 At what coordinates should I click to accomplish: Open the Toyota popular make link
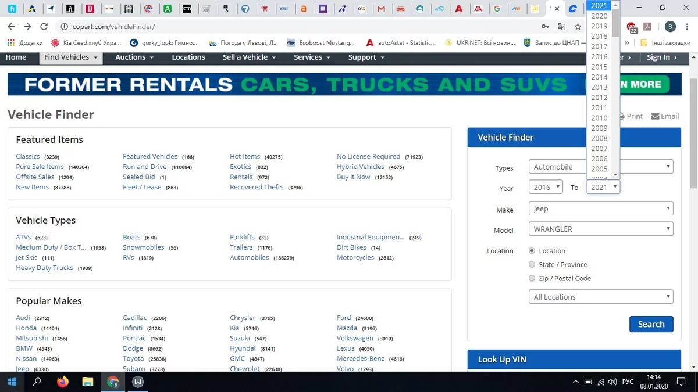pyautogui.click(x=133, y=358)
